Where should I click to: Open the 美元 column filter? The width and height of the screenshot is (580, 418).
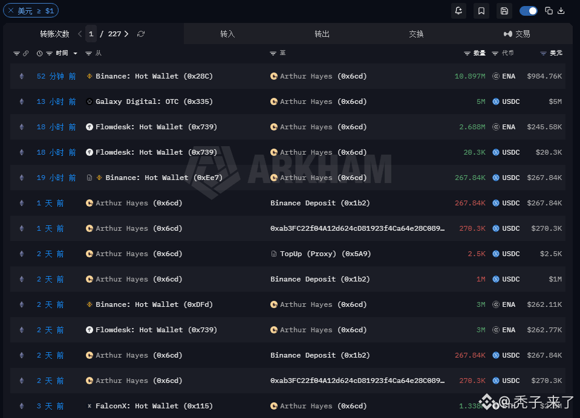(543, 54)
